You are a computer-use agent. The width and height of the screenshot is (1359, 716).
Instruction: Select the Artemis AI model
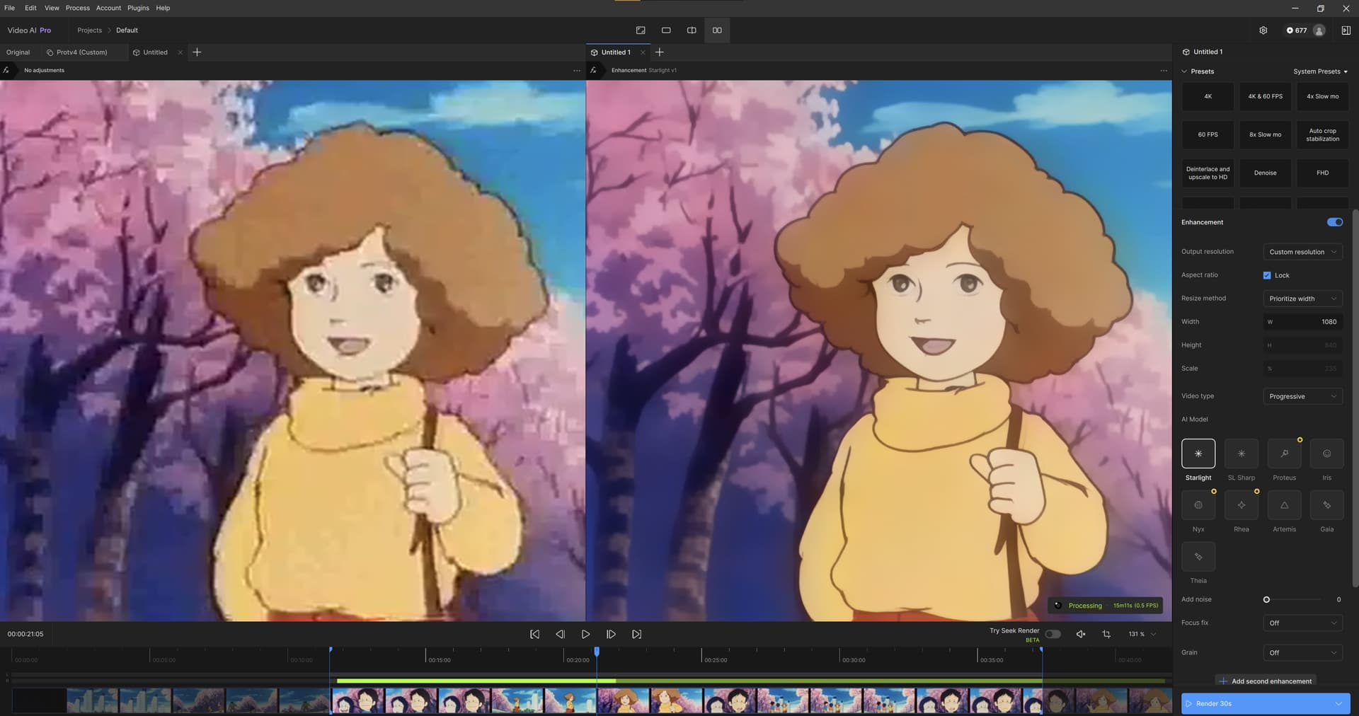1284,505
